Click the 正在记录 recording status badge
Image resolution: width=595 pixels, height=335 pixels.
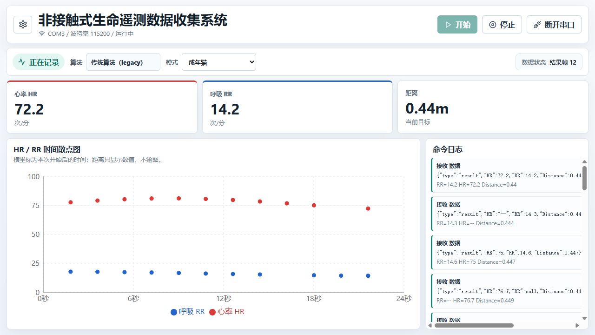39,62
